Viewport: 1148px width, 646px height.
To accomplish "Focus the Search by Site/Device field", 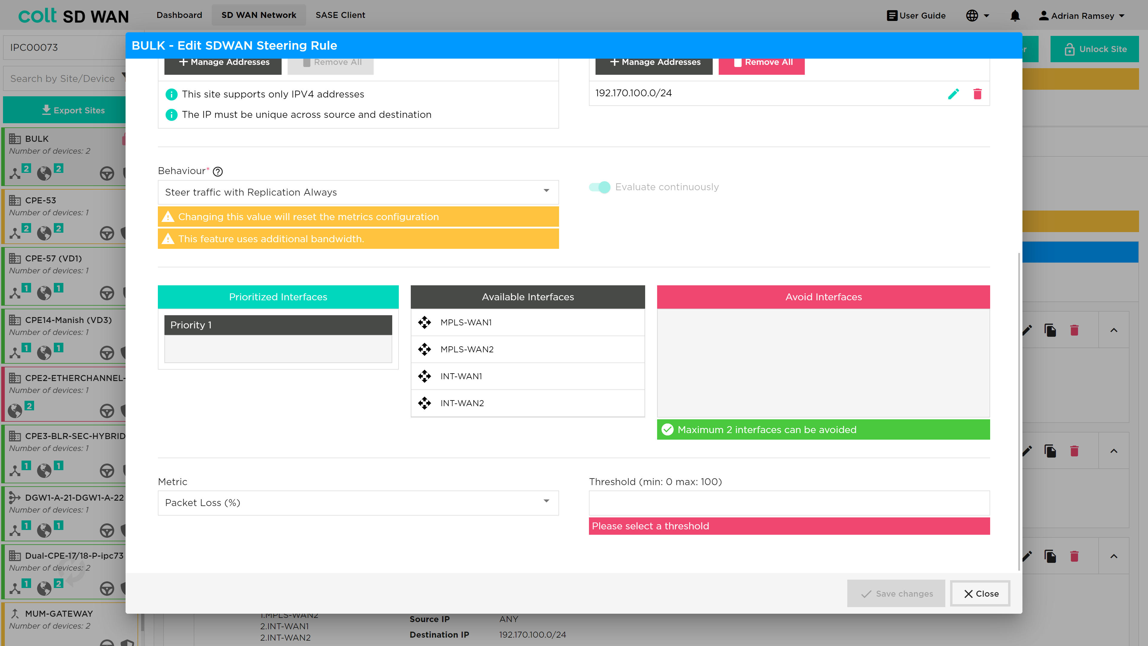I will pos(65,78).
